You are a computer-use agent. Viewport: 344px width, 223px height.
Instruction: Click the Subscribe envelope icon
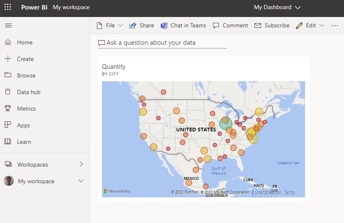click(x=258, y=26)
